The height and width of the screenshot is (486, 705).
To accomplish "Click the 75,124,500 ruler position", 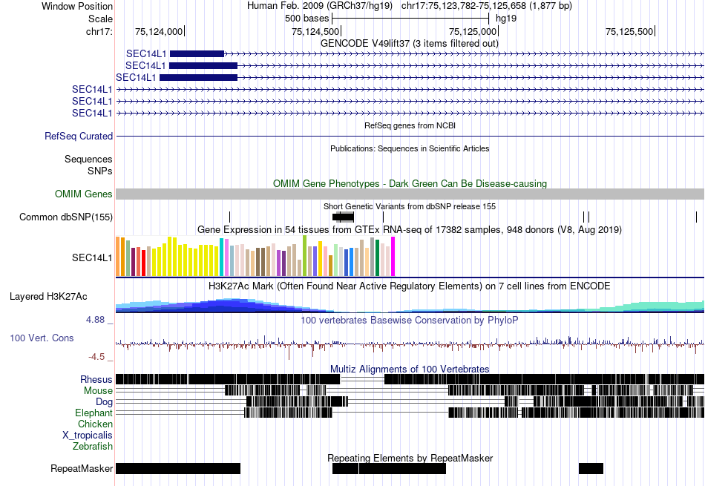I will pyautogui.click(x=315, y=31).
